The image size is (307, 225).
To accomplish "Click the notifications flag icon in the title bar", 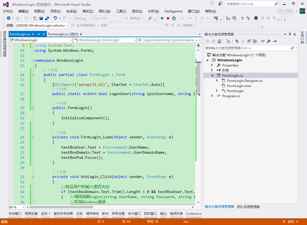I will [x=212, y=3].
